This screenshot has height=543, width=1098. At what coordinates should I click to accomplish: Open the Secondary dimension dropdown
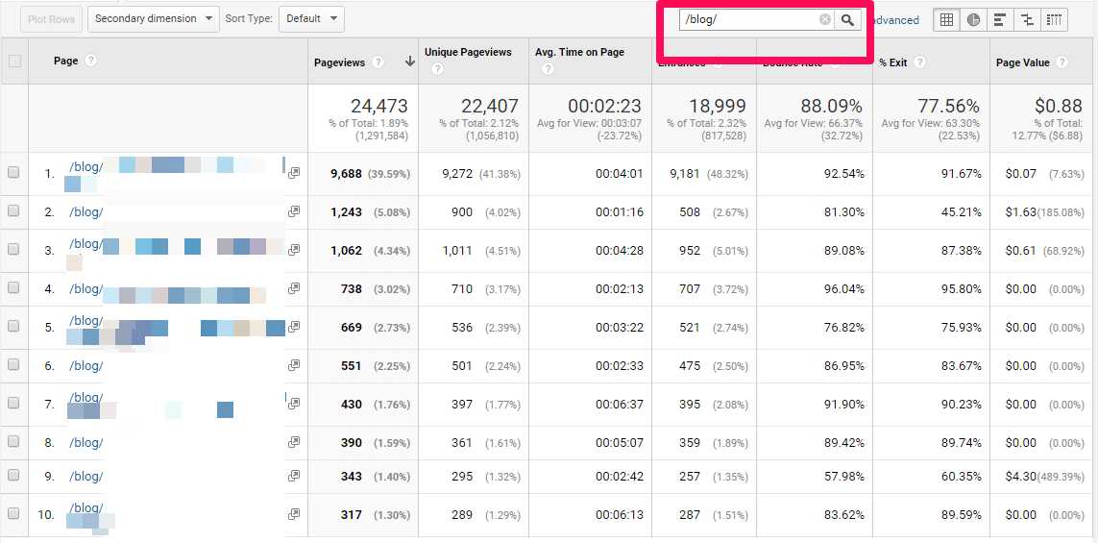153,18
